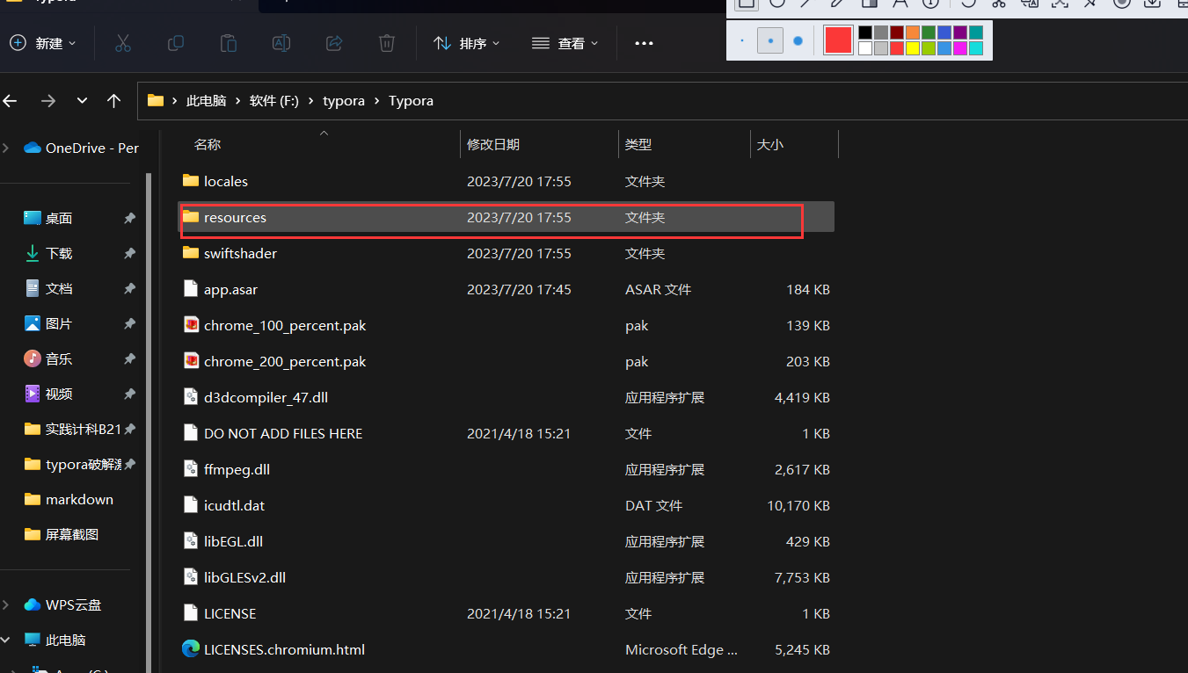Image resolution: width=1188 pixels, height=673 pixels.
Task: Navigate to 此电脑 in the address bar
Action: point(206,101)
